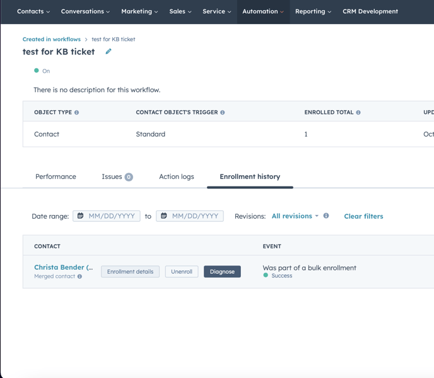Click the Diagnose button
434x378 pixels.
pyautogui.click(x=222, y=272)
